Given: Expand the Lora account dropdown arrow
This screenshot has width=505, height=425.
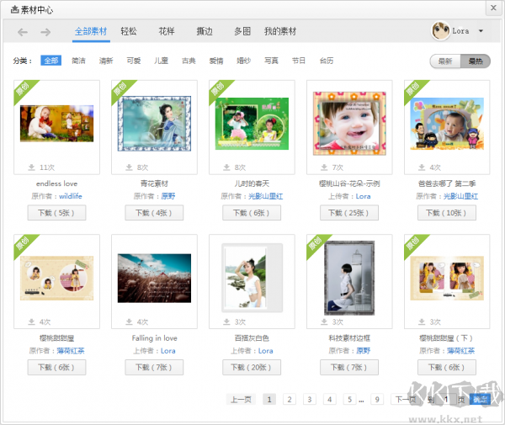Looking at the screenshot, I should coord(481,31).
